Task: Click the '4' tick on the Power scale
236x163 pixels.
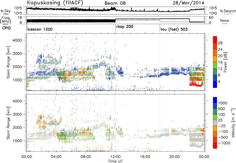Action: [x=219, y=82]
